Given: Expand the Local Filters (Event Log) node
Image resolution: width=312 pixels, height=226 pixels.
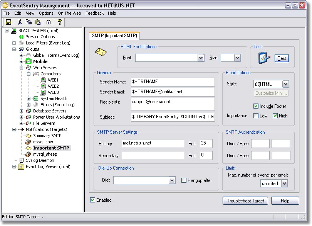Looking at the screenshot, I should coord(14,43).
